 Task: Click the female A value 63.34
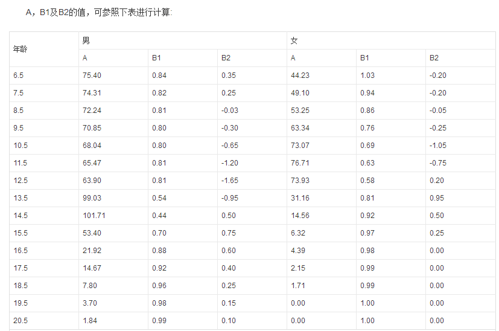coord(300,128)
